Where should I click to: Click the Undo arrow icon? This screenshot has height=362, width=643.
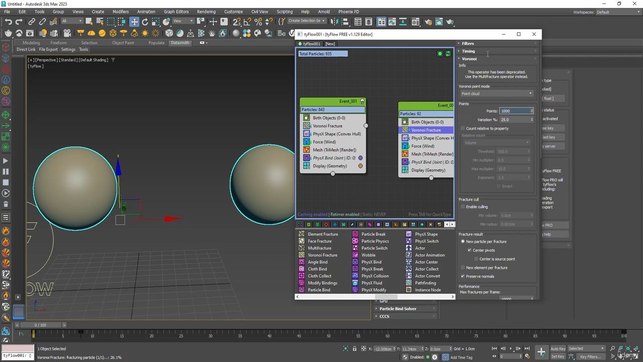coord(8,22)
